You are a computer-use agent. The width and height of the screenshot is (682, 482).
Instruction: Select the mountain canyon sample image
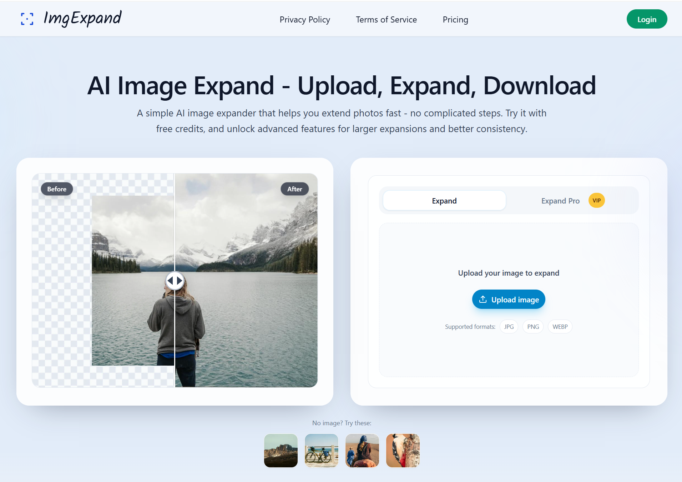coord(281,451)
